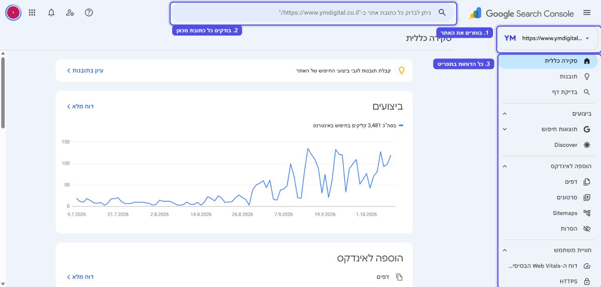Screen dimensions: 601x287
Task: Click the pages icon beside דפים in sidebar
Action: pyautogui.click(x=587, y=182)
